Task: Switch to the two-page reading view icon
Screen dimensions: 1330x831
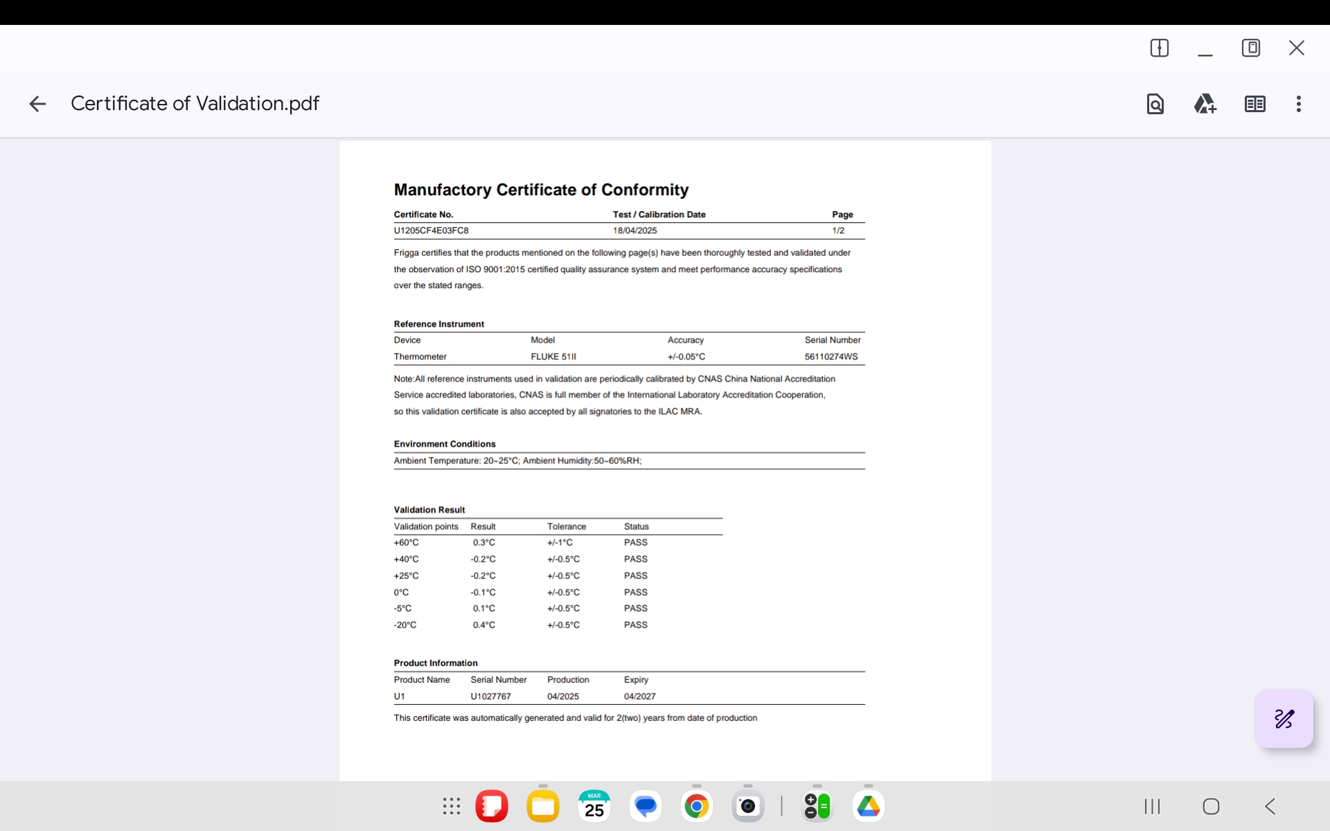Action: click(x=1254, y=104)
